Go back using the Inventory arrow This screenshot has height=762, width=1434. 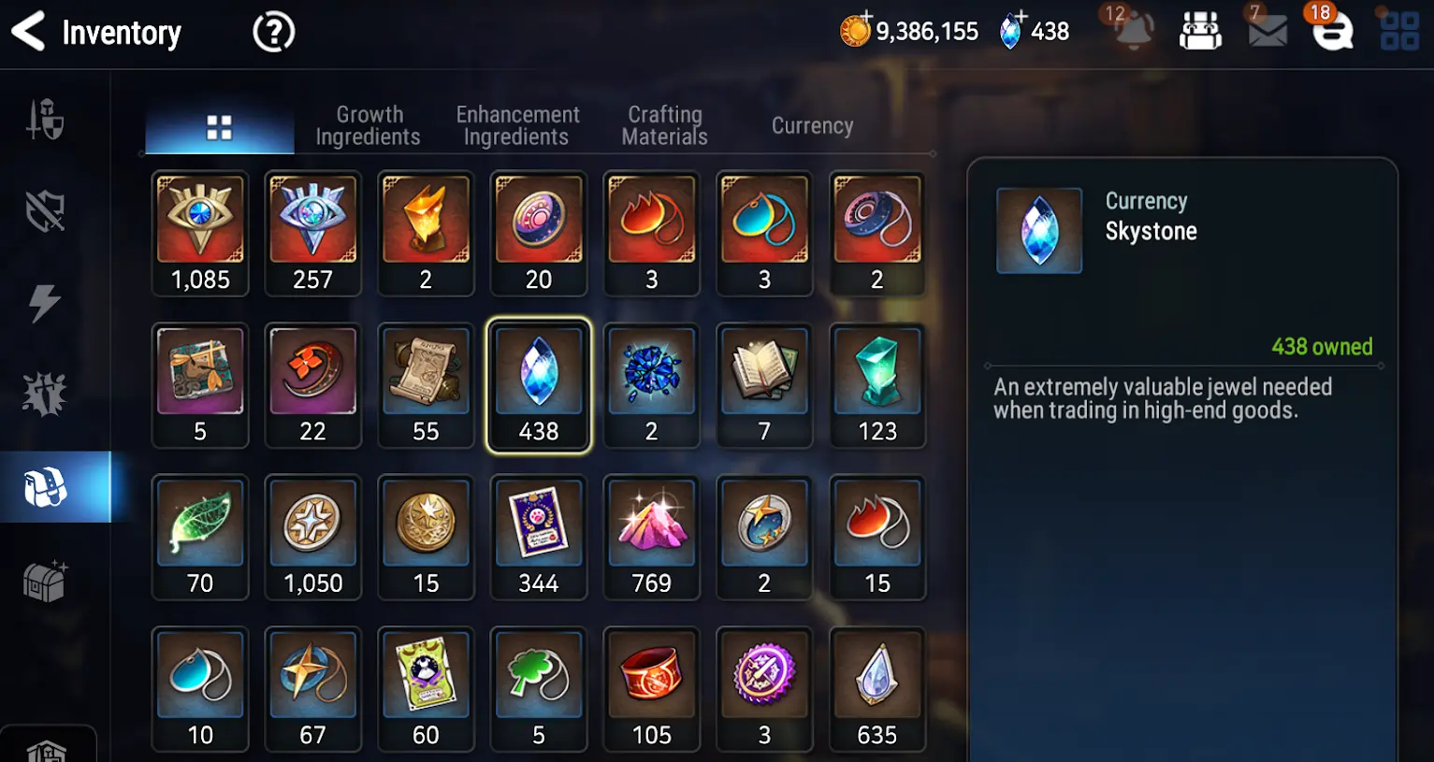[28, 32]
